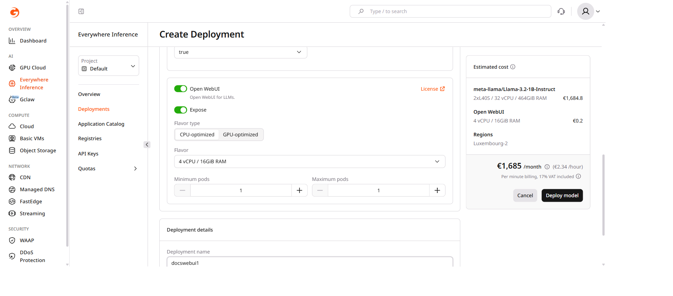Open the user profile avatar

point(586,11)
